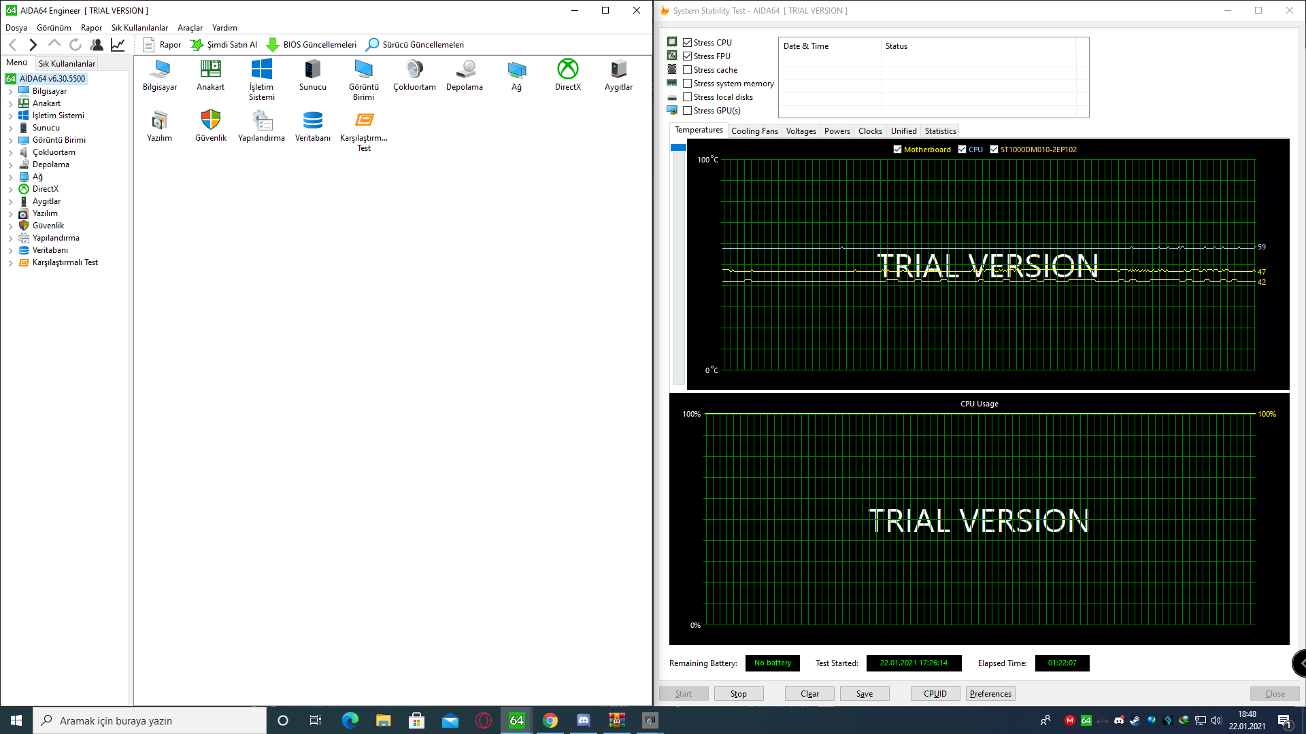Open the Anakart motherboard icon
The image size is (1306, 734).
(210, 69)
